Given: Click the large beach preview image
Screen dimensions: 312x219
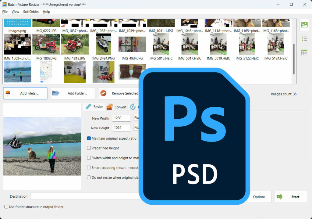Looking at the screenshot, I should pos(42,146).
